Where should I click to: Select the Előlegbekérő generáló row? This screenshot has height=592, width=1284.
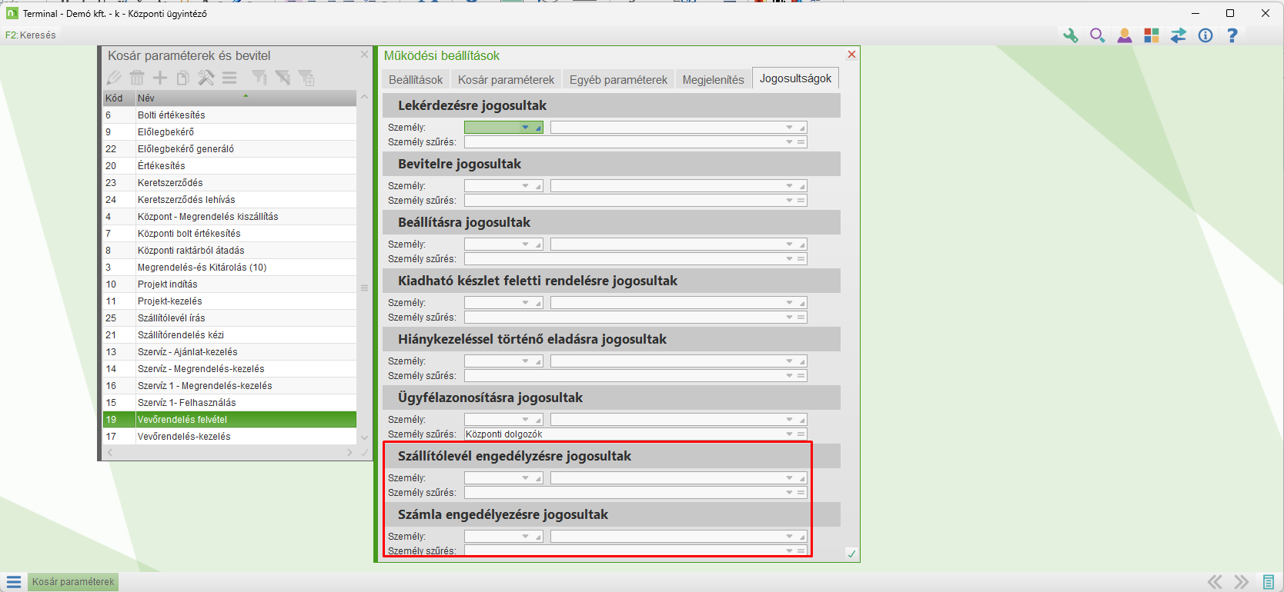pyautogui.click(x=229, y=149)
